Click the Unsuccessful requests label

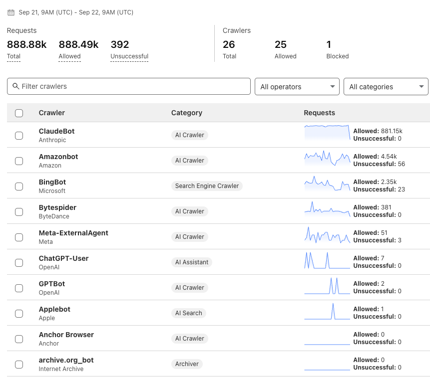tap(129, 56)
